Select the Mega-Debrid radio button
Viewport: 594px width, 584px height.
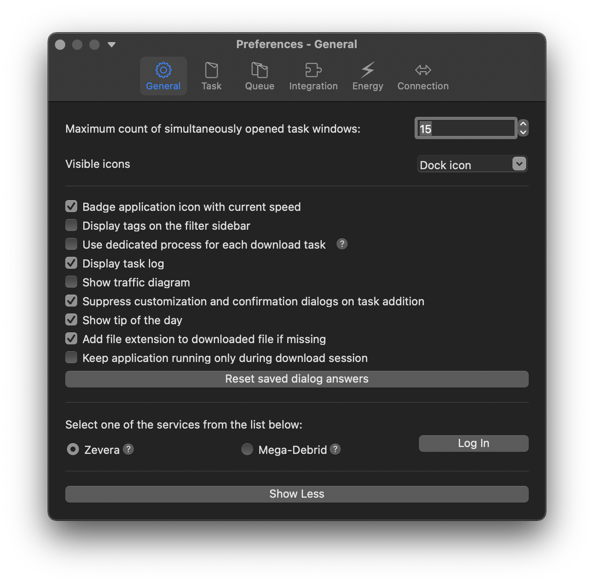247,449
